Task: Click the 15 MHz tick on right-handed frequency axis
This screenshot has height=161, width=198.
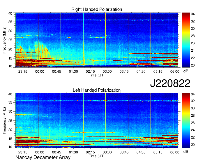Action: (x=10, y=58)
